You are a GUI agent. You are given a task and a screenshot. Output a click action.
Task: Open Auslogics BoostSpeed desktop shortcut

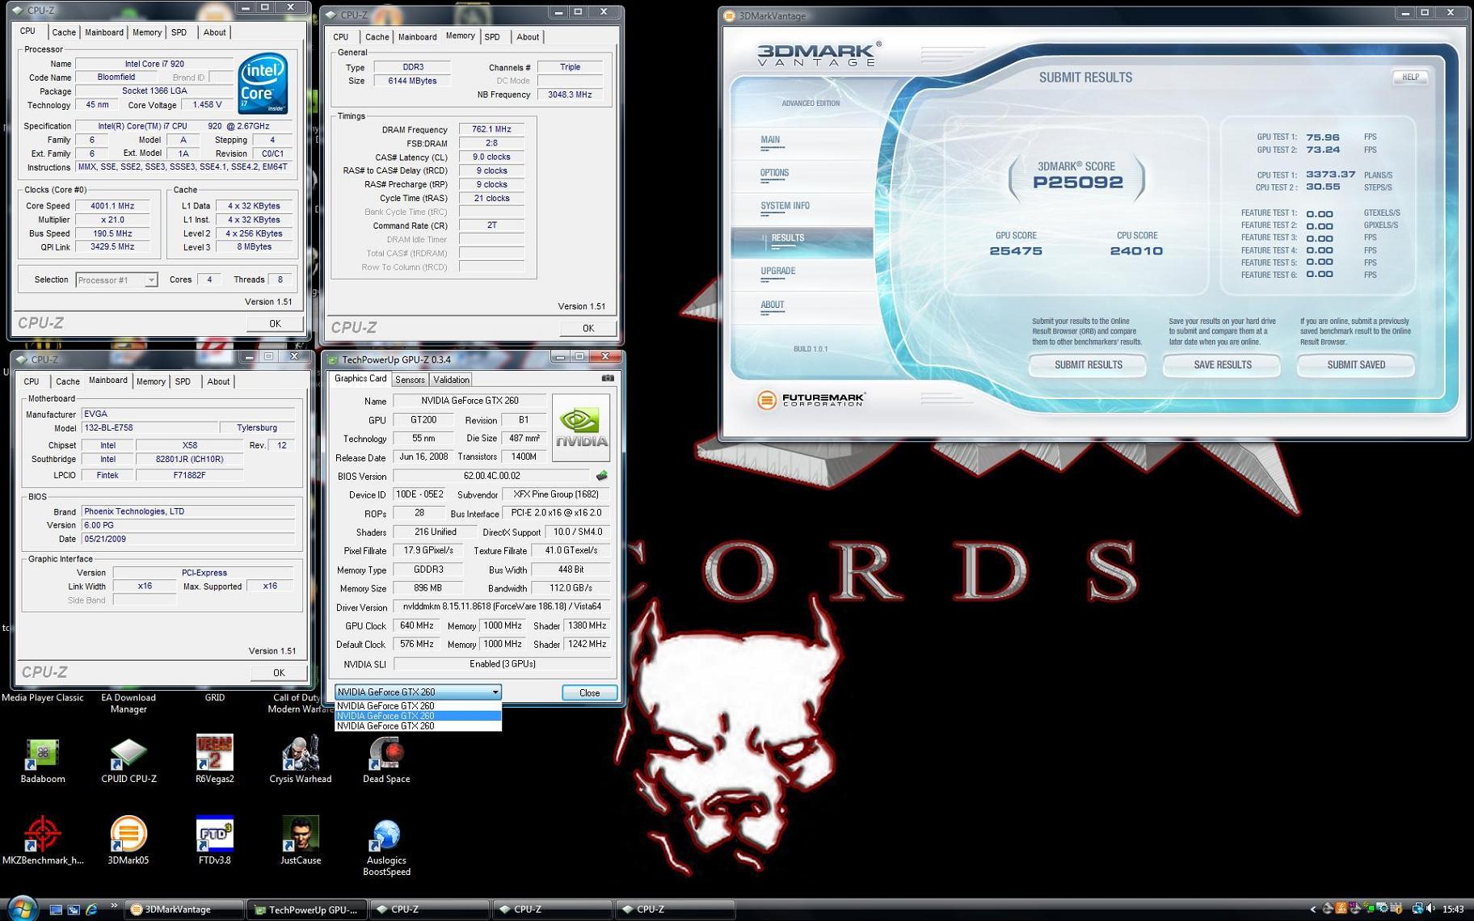[386, 847]
